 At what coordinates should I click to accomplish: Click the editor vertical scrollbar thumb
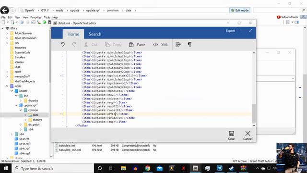point(254,113)
